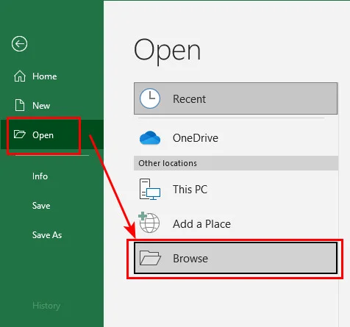
Task: Click the Home house icon
Action: pyautogui.click(x=20, y=76)
